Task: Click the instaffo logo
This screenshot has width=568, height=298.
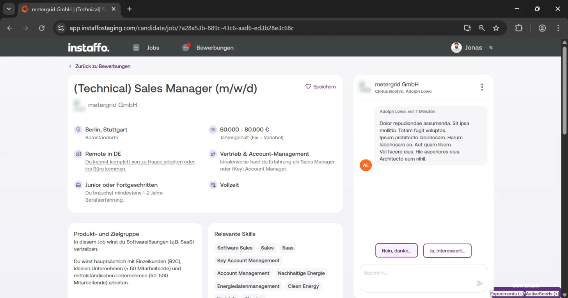Action: (x=89, y=48)
